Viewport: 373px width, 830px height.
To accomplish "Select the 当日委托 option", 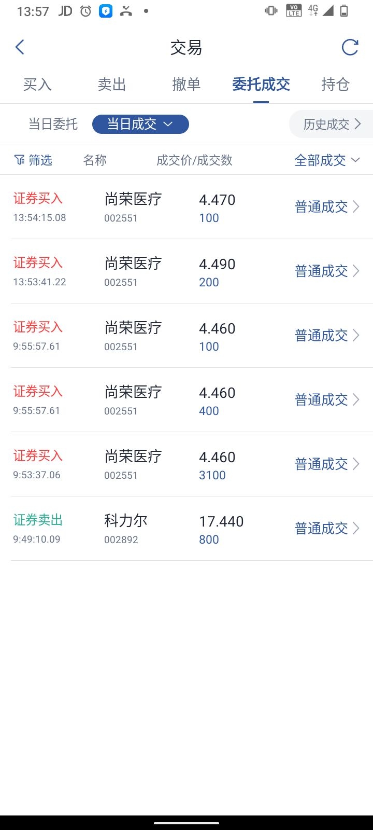I will coord(53,125).
